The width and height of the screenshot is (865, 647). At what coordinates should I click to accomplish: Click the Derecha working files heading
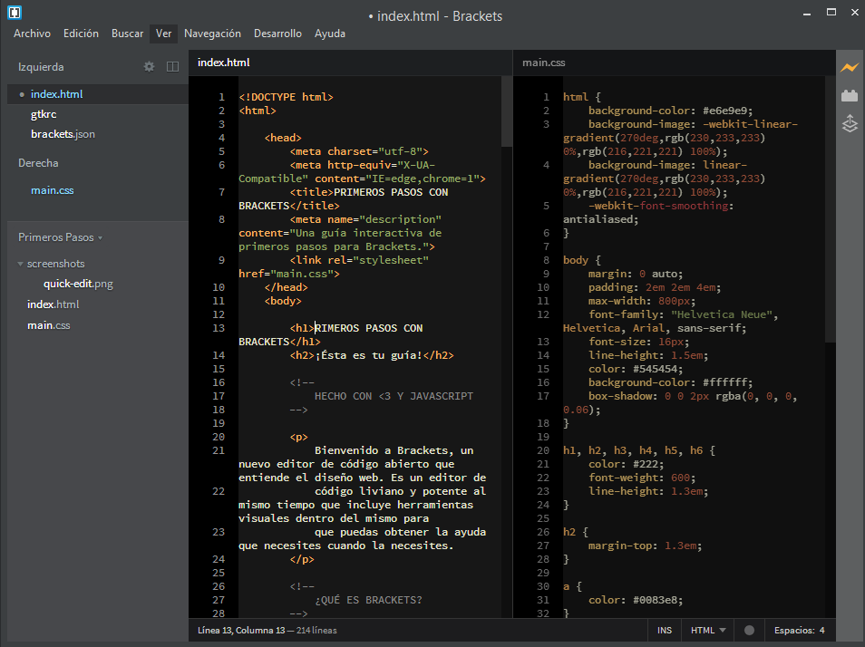(38, 163)
